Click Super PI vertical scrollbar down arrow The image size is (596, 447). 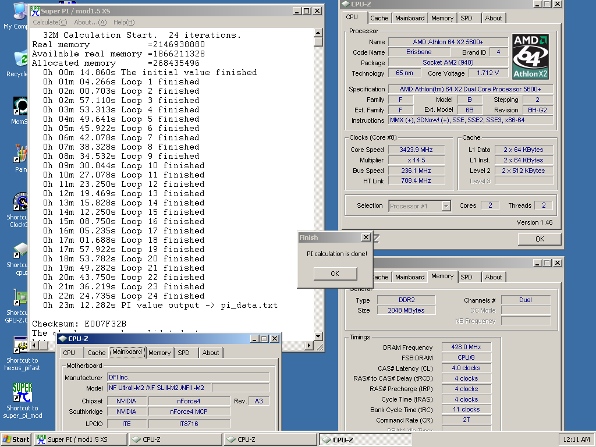click(x=318, y=336)
